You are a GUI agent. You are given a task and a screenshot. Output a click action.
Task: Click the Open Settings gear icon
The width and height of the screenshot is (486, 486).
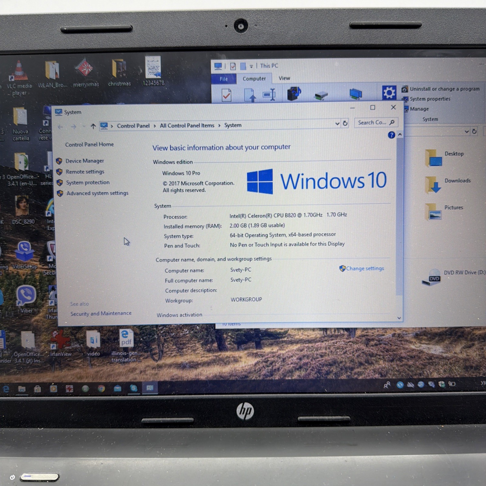389,93
